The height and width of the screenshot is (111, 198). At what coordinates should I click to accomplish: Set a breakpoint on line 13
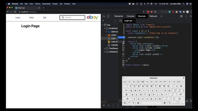pos(123,50)
